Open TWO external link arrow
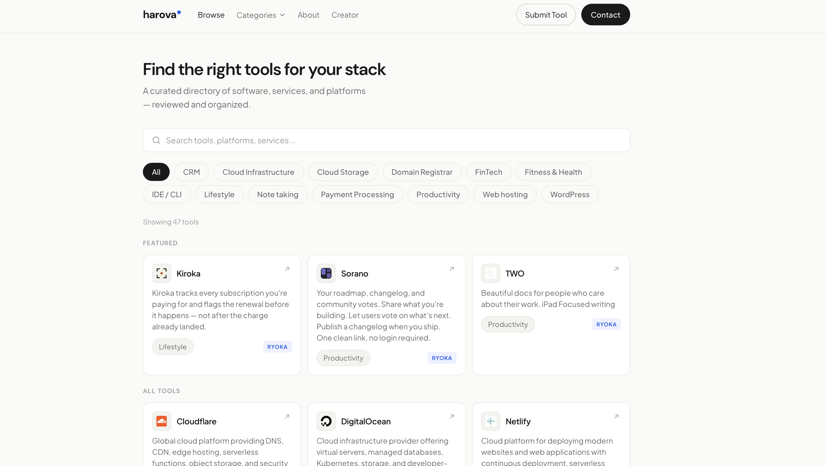826x466 pixels. pyautogui.click(x=616, y=269)
